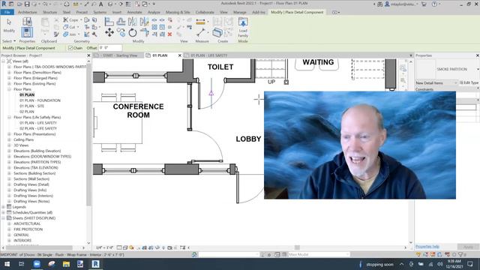The height and width of the screenshot is (270, 480).
Task: Select Mirror - Draw Axis tool
Action: (x=144, y=22)
